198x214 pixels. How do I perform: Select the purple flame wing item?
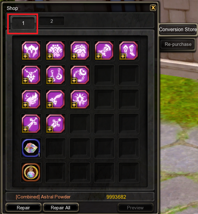click(x=31, y=99)
